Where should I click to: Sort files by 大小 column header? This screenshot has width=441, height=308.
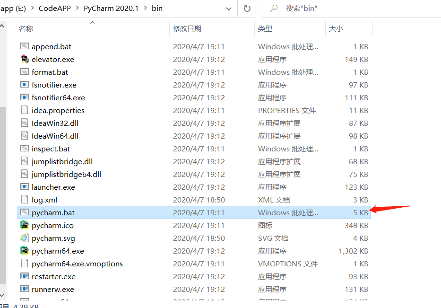336,28
